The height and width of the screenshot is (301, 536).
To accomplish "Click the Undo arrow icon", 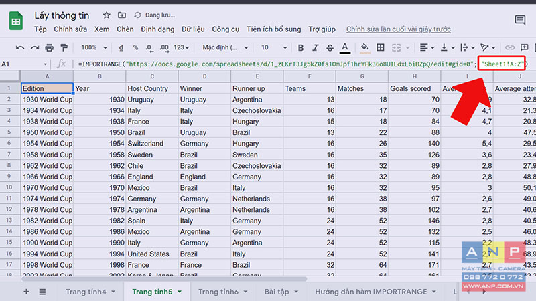I will [x=20, y=47].
